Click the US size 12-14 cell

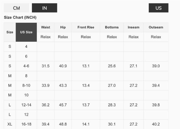tap(26, 105)
